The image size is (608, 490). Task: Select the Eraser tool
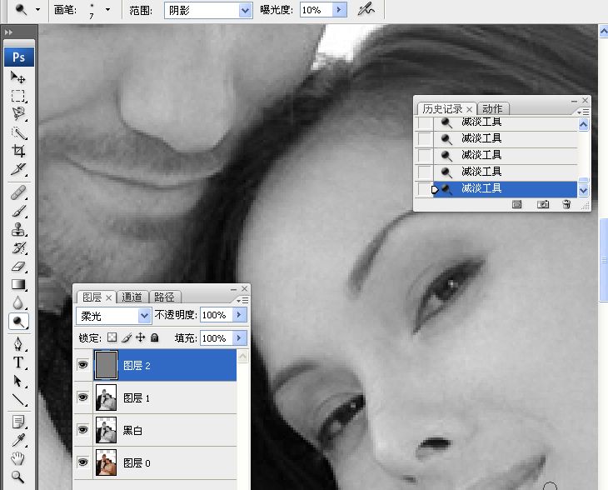pos(17,267)
